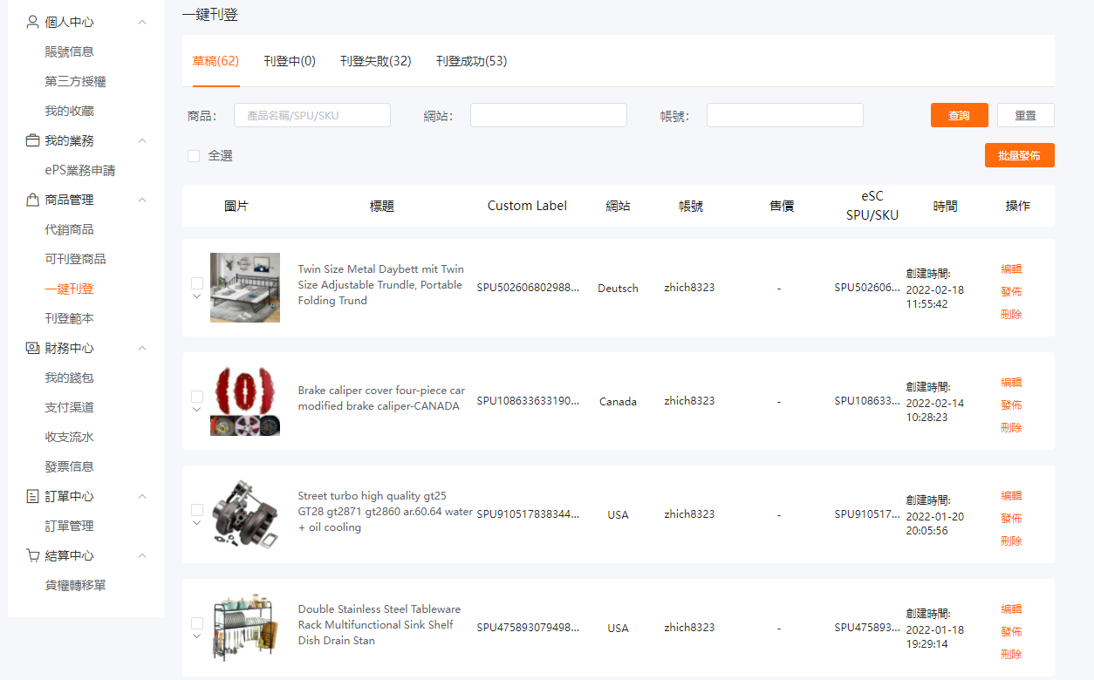
Task: Switch to the 刊登成功(53) tab
Action: pyautogui.click(x=471, y=61)
